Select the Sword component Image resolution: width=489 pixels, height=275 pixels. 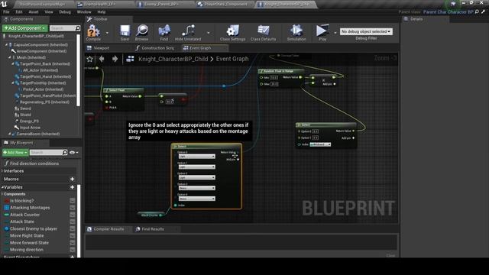click(x=25, y=108)
